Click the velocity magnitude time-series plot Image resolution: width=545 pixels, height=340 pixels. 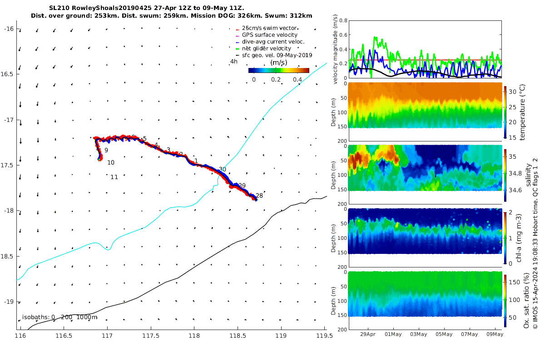425,49
